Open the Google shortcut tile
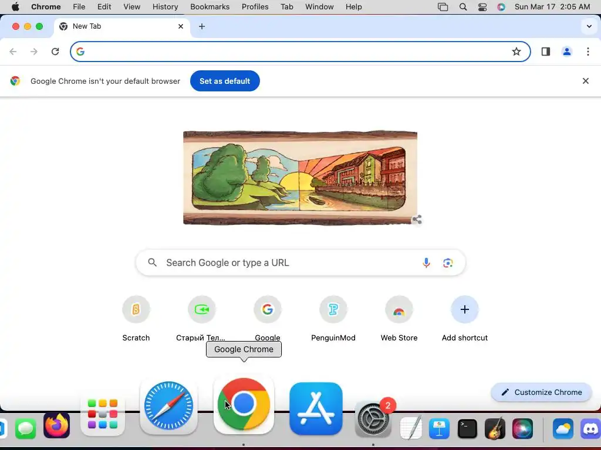This screenshot has width=601, height=450. [268, 318]
